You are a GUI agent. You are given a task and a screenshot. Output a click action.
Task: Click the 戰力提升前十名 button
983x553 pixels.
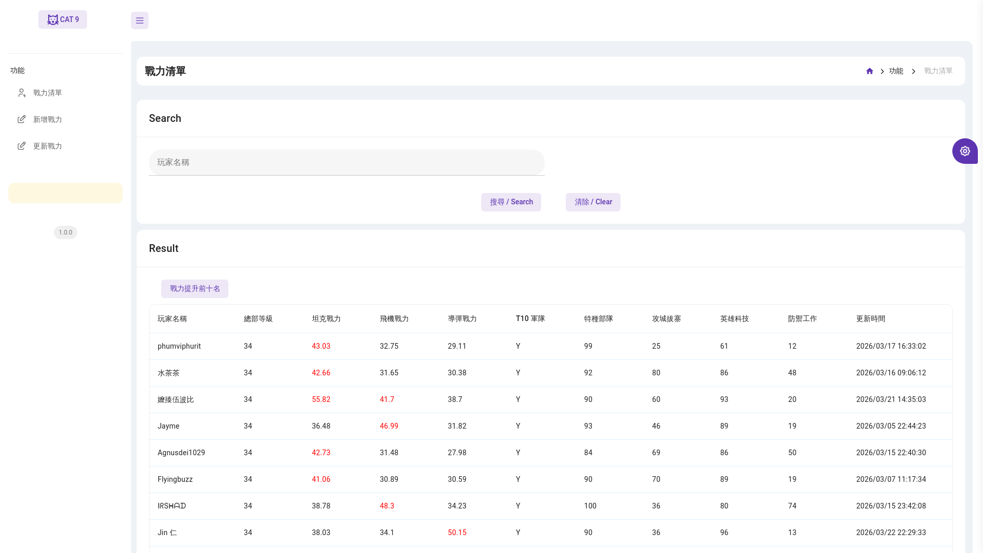point(195,289)
